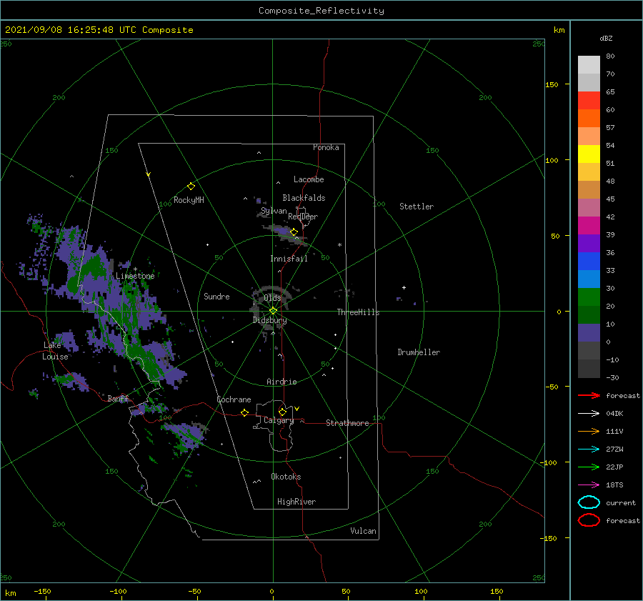Screen dimensions: 643x601
Task: Click the Lake Louise label
Action: point(55,351)
